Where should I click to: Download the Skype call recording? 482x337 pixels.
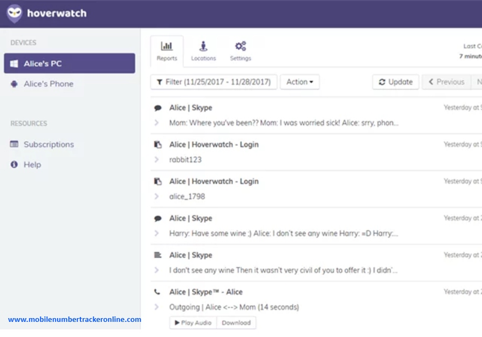(236, 322)
